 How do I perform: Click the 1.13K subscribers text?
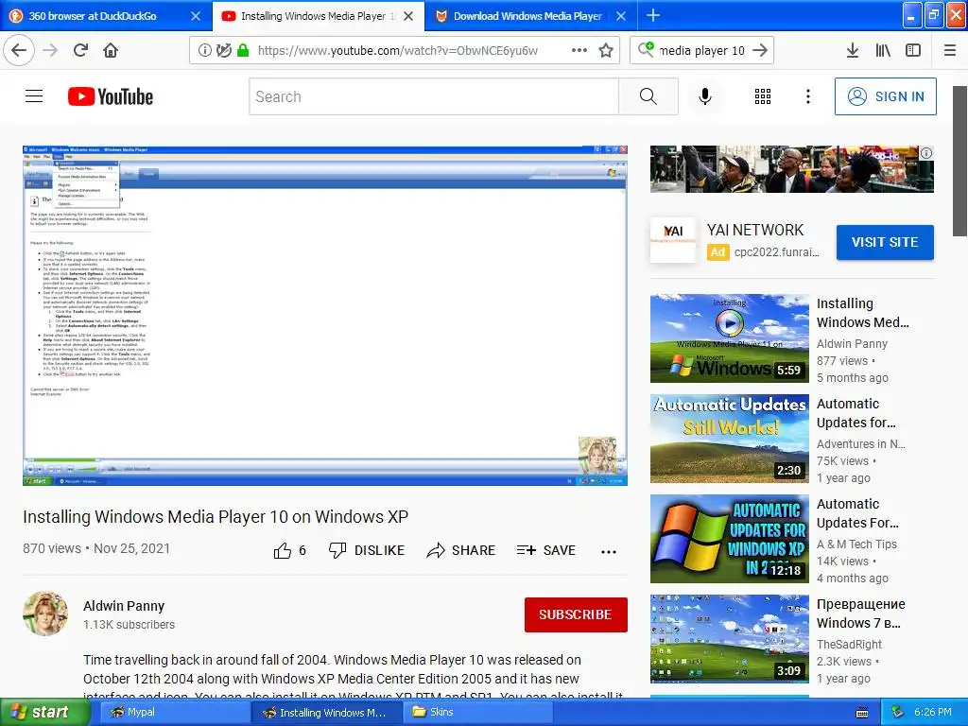pos(129,624)
